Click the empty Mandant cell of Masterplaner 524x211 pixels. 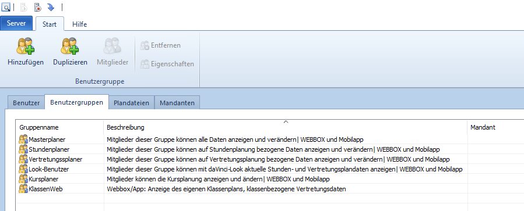click(495, 140)
